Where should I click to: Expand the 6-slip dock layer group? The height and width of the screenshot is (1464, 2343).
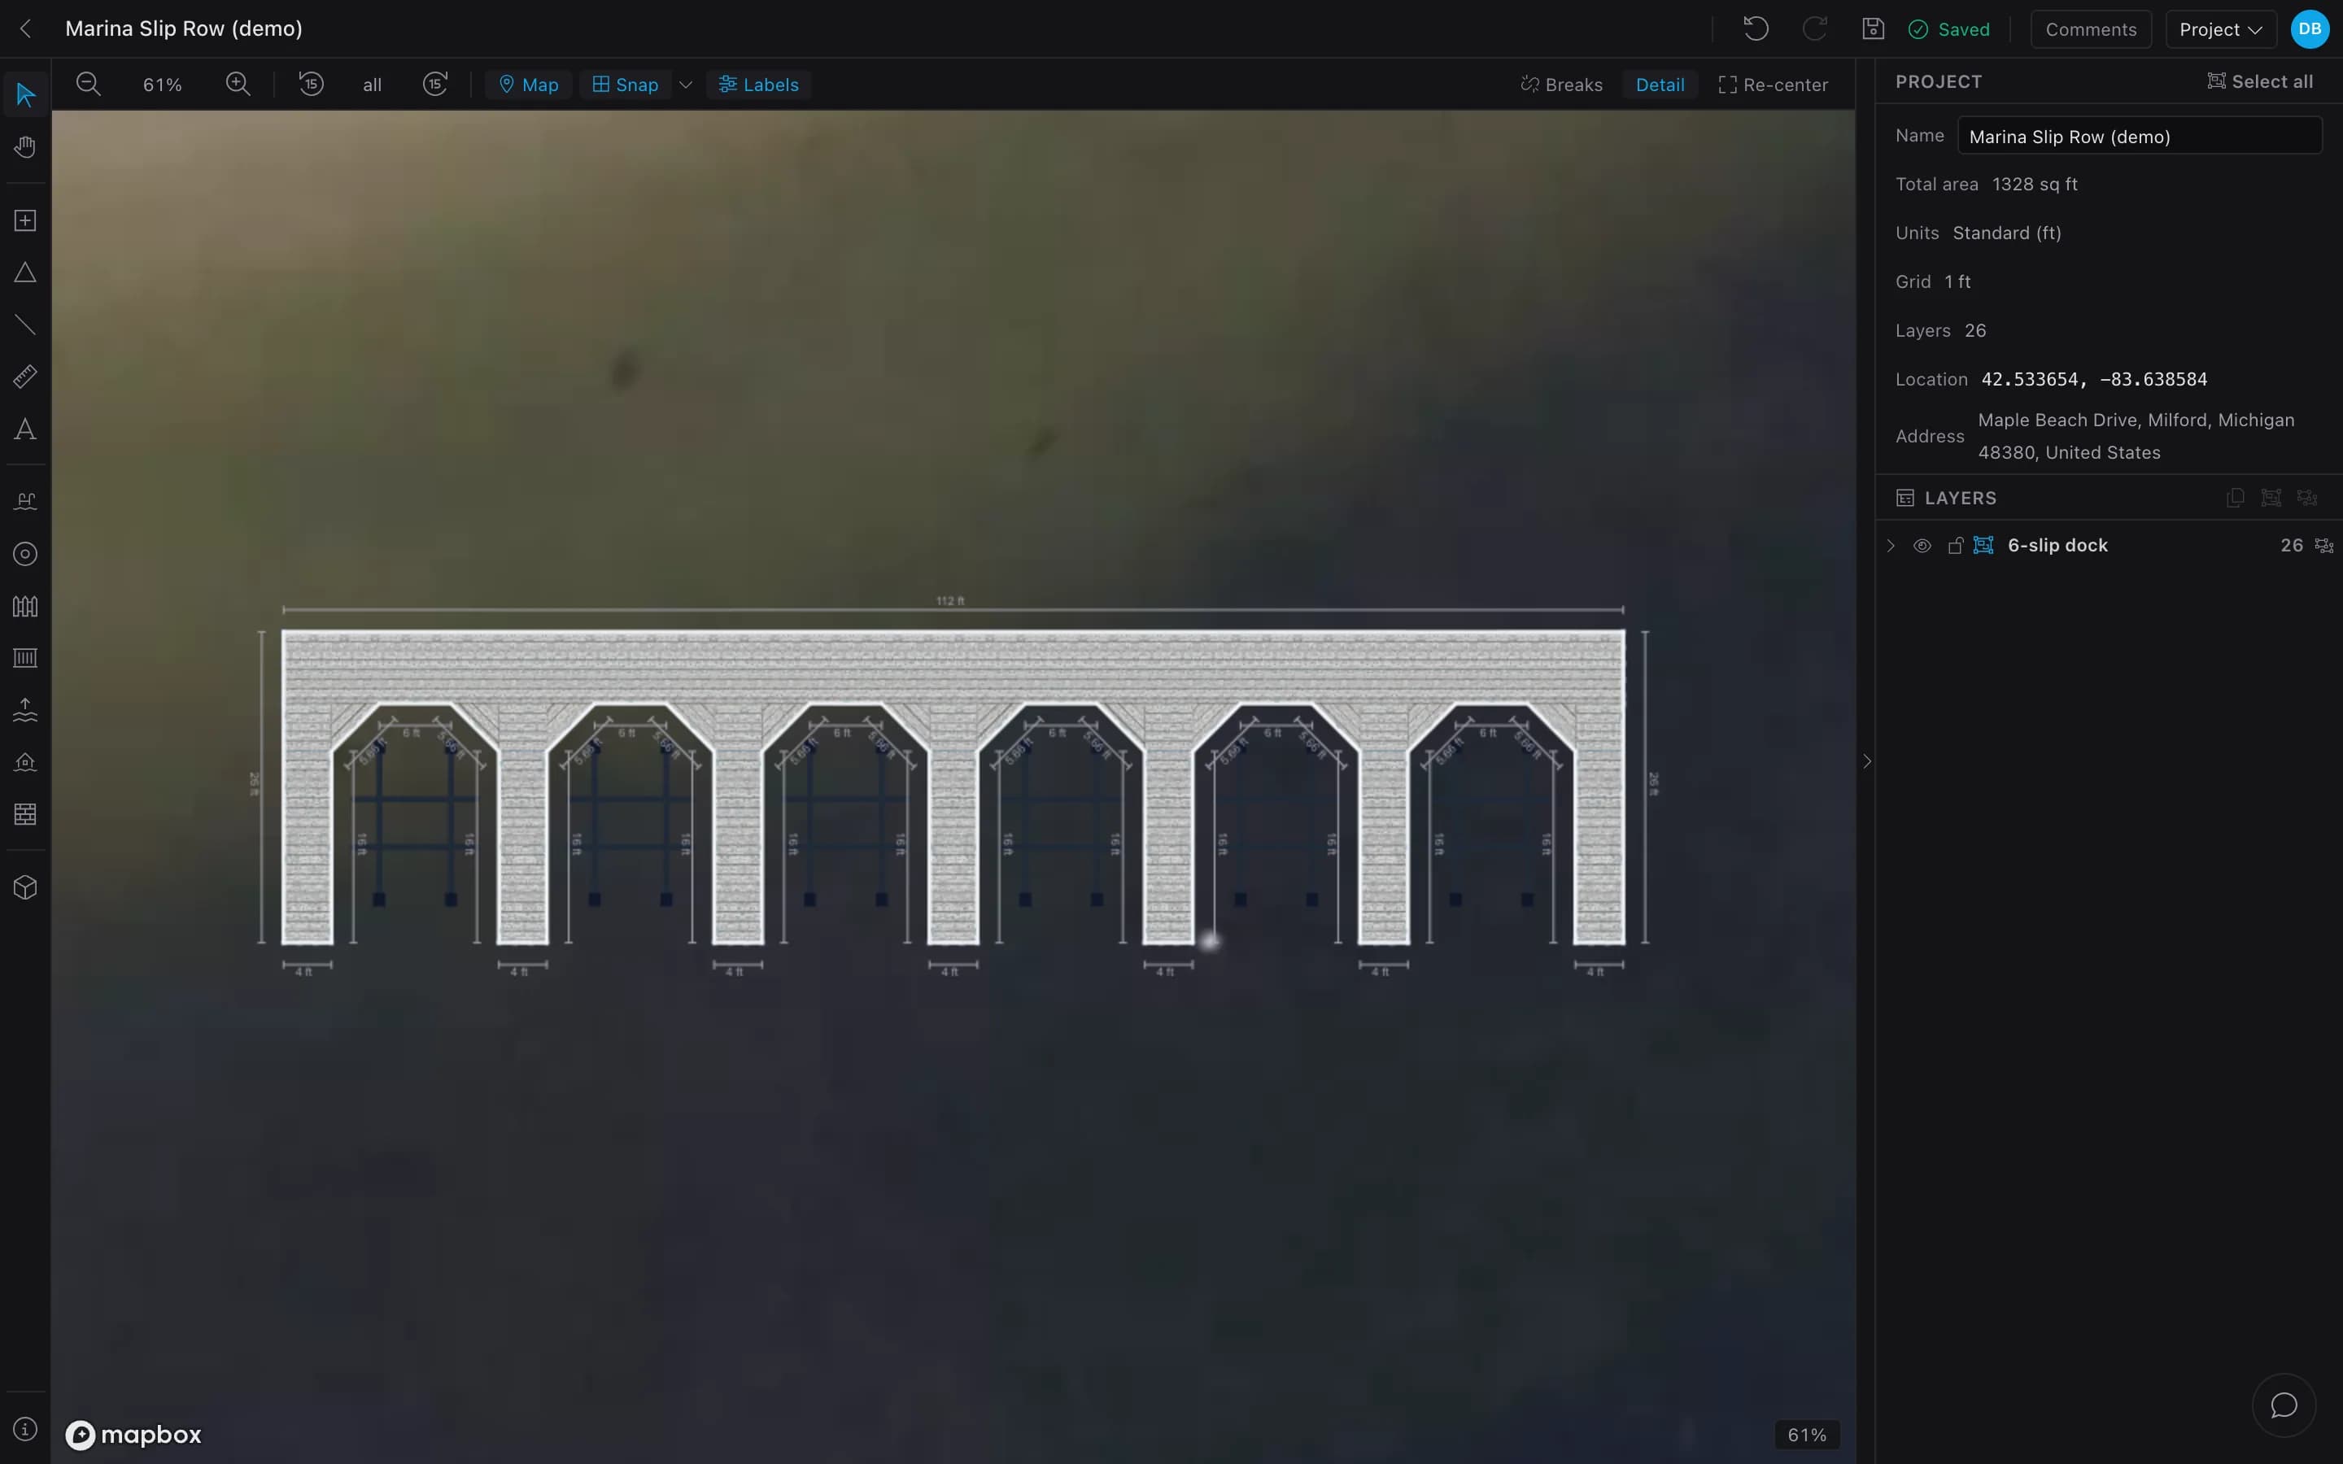point(1891,546)
